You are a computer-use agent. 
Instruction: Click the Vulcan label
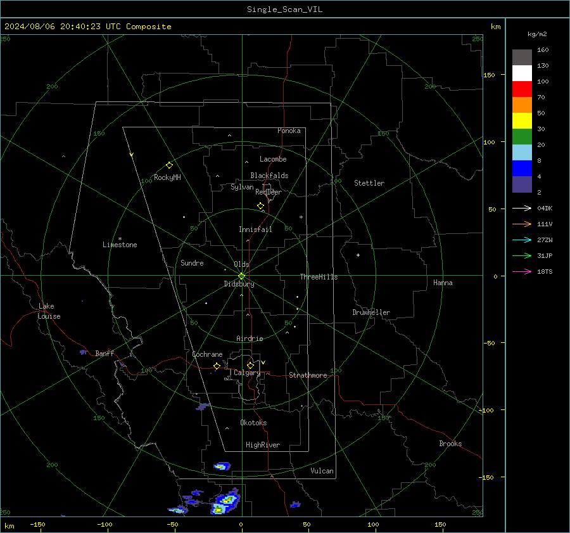(322, 471)
